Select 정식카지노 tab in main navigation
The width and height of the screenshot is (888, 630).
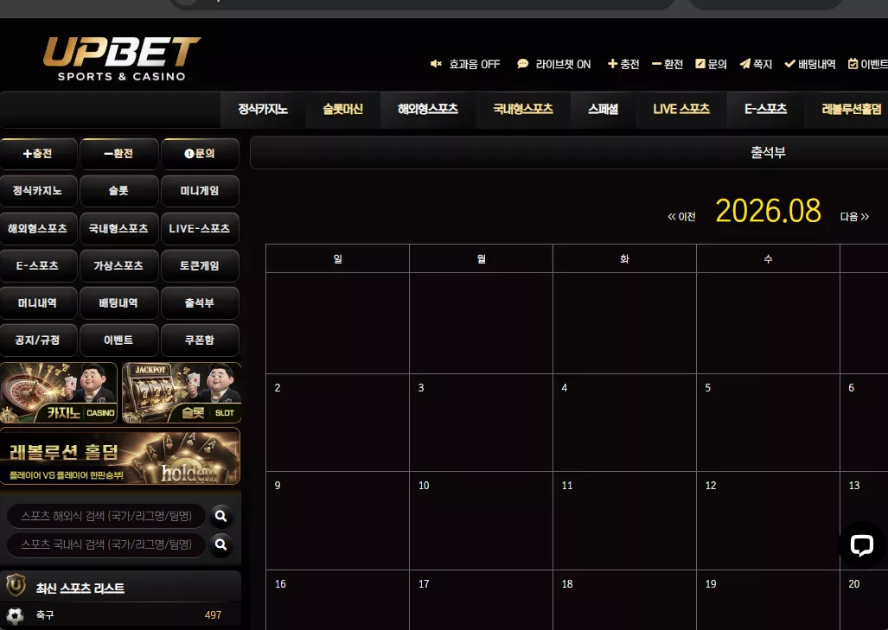click(263, 109)
